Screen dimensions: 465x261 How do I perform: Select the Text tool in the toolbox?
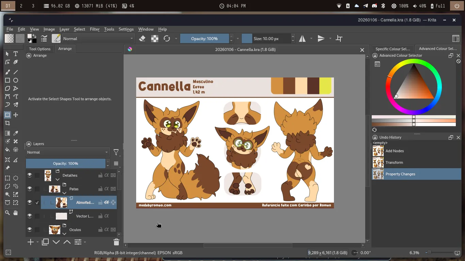tap(16, 54)
